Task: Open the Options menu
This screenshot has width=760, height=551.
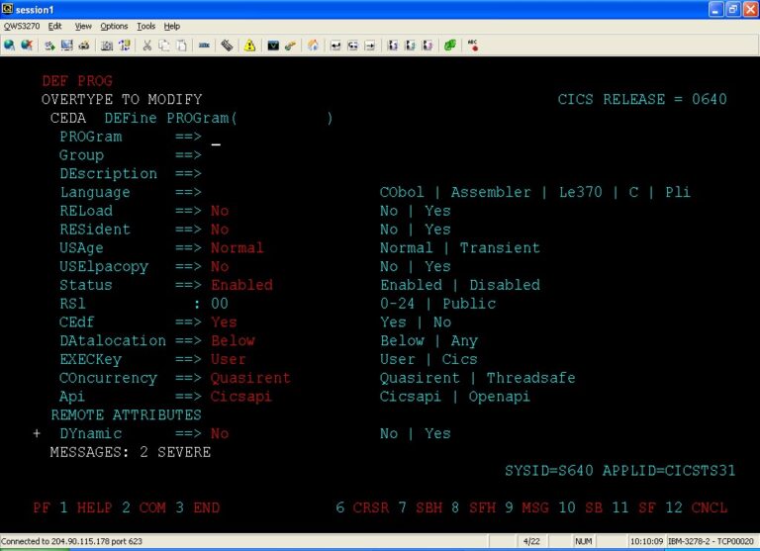Action: (x=114, y=26)
